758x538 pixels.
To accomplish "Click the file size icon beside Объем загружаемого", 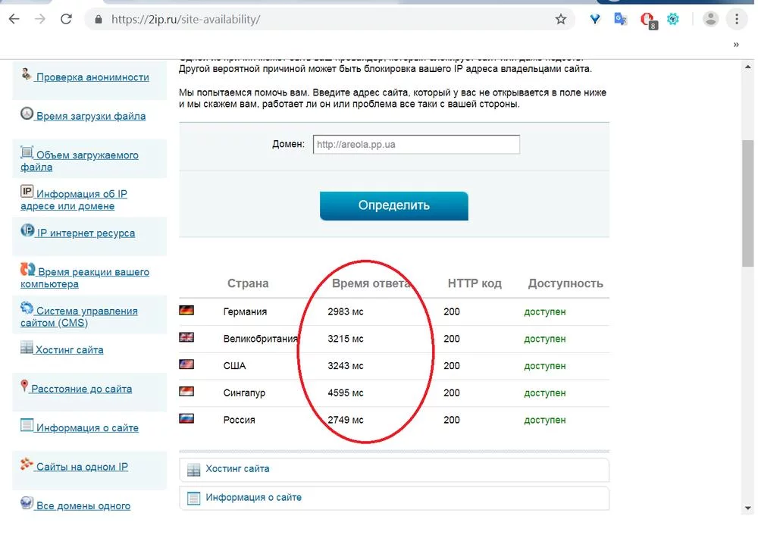I will [27, 152].
